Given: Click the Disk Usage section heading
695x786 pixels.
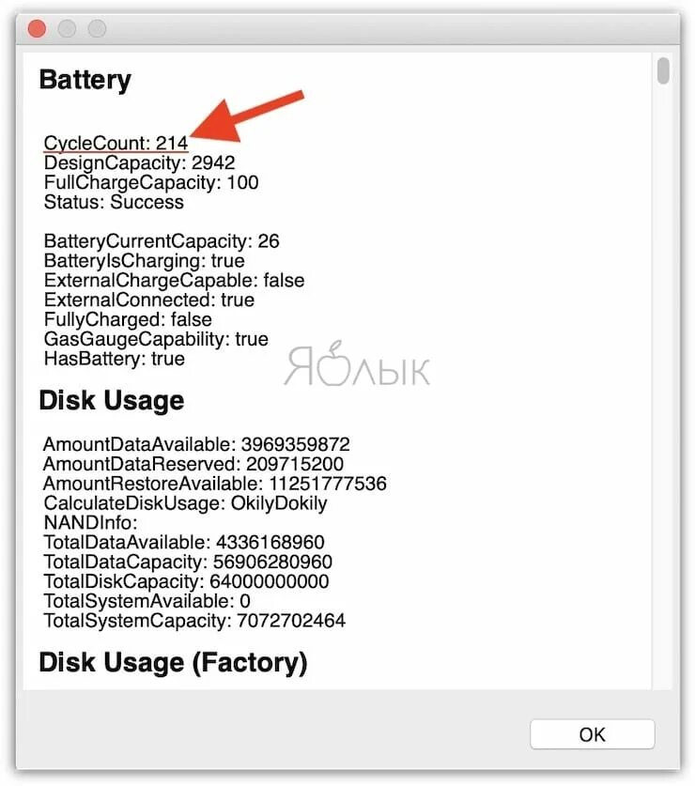Looking at the screenshot, I should pos(112,401).
